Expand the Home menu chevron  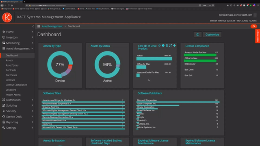(32, 32)
